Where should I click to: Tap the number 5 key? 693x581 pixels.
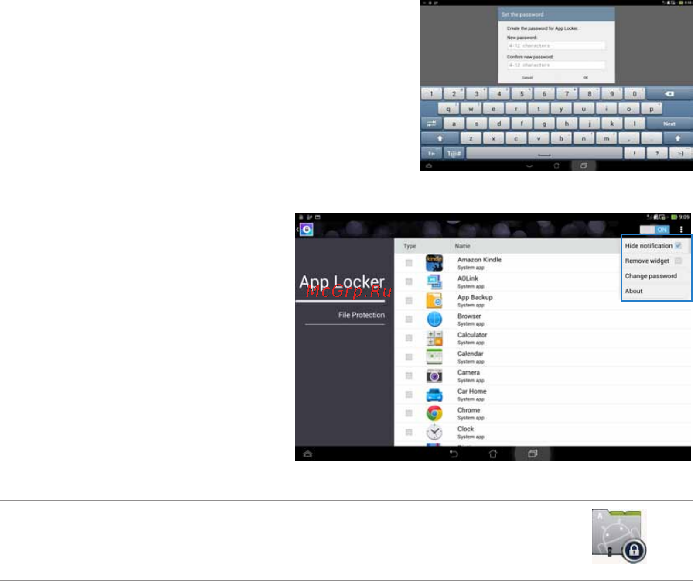522,93
